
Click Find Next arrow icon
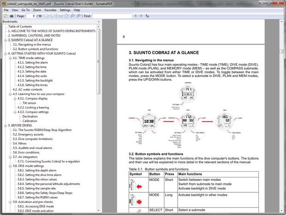(x=141, y=16)
